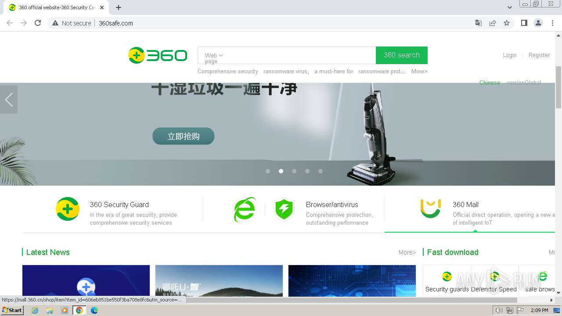Click the green 360 search button
The height and width of the screenshot is (316, 562).
(402, 55)
